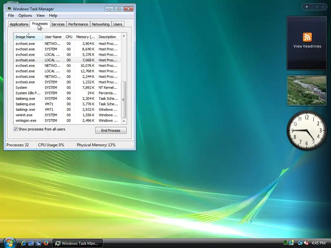The width and height of the screenshot is (331, 248).
Task: Sort by the Memory column header
Action: point(85,37)
